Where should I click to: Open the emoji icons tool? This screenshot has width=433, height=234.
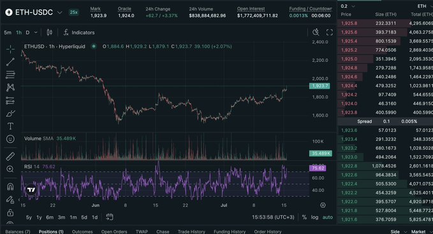(x=10, y=139)
